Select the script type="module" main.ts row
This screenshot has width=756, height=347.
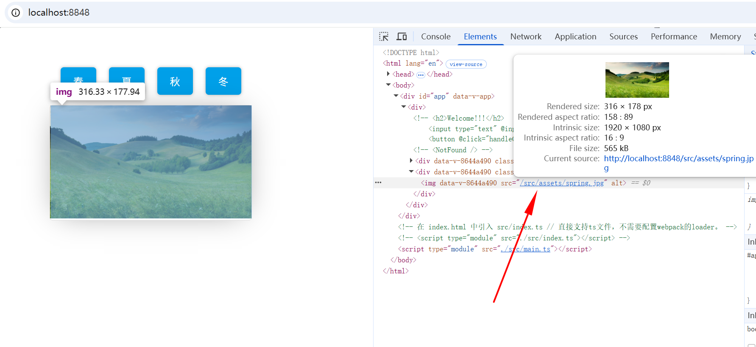coord(495,249)
